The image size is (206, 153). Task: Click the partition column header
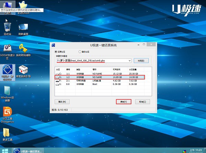click(60, 69)
